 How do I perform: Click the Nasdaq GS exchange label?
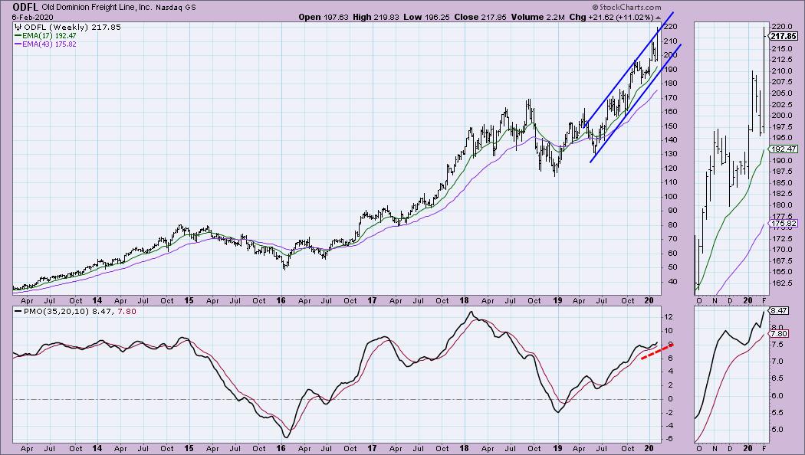174,8
